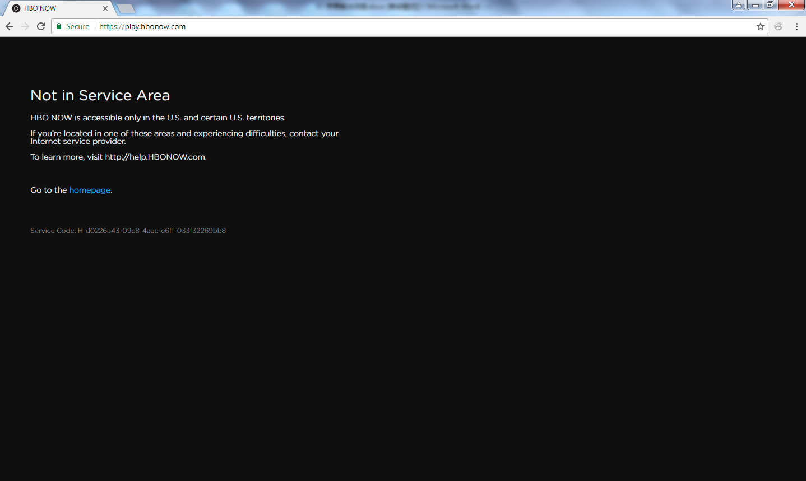Image resolution: width=806 pixels, height=481 pixels.
Task: Click the http://help.HBONOW.com text
Action: [x=155, y=157]
